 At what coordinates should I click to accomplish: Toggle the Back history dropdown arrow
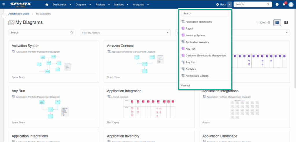tap(230, 4)
